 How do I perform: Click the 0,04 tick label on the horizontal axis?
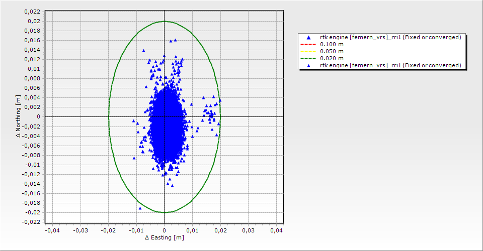[276, 230]
